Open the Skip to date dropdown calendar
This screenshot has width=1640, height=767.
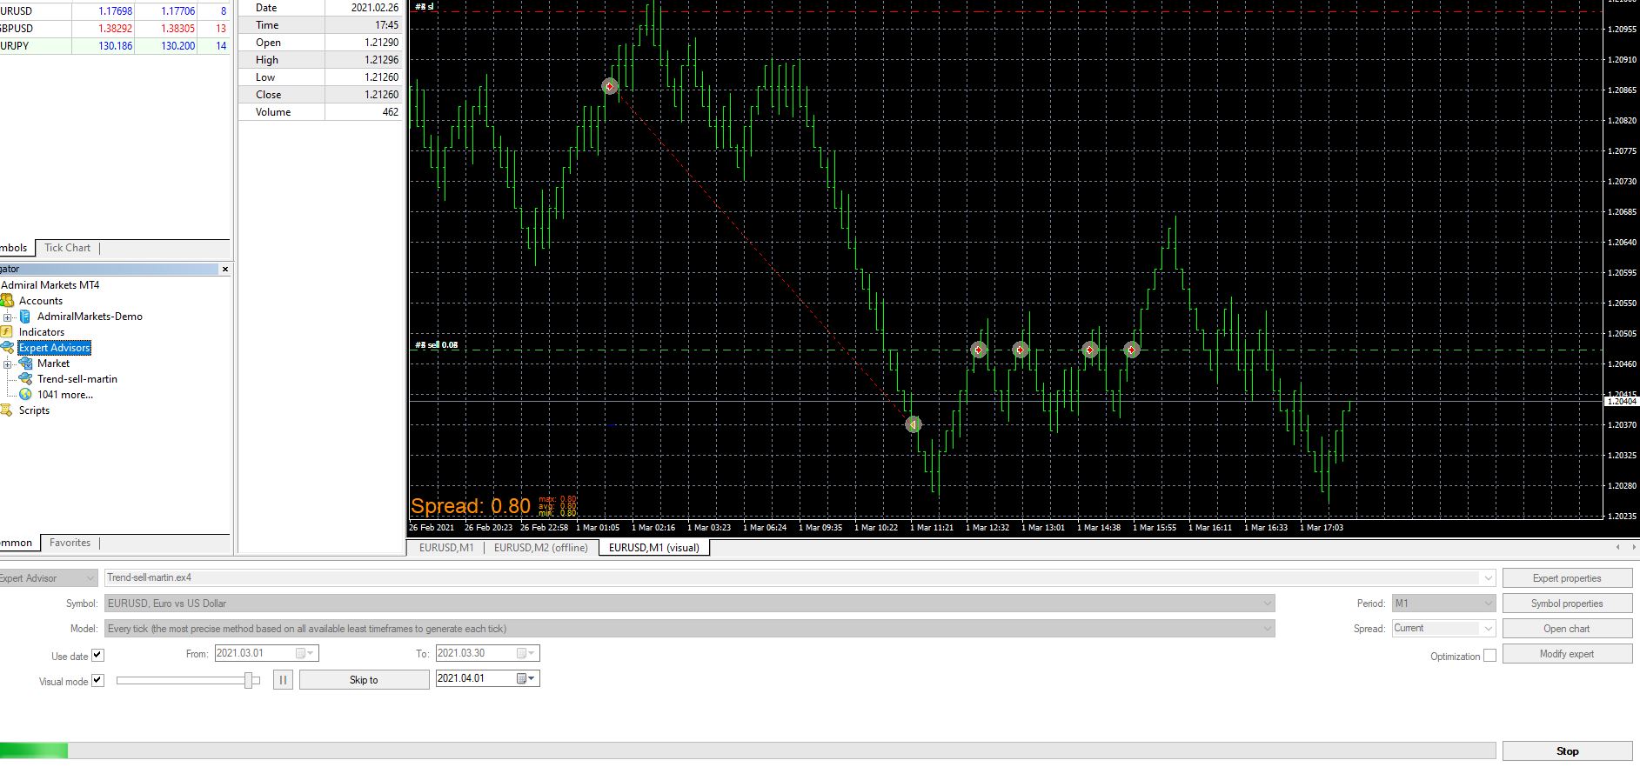[x=526, y=678]
